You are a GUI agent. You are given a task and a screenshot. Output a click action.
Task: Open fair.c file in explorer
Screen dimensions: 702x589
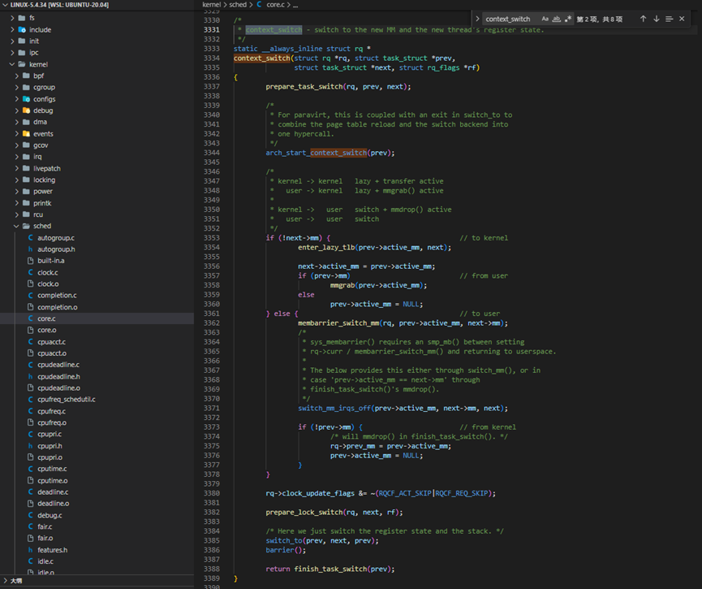45,526
